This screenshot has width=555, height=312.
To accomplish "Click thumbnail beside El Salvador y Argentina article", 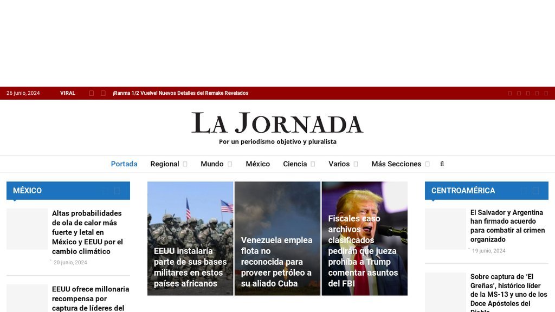I will pyautogui.click(x=446, y=229).
